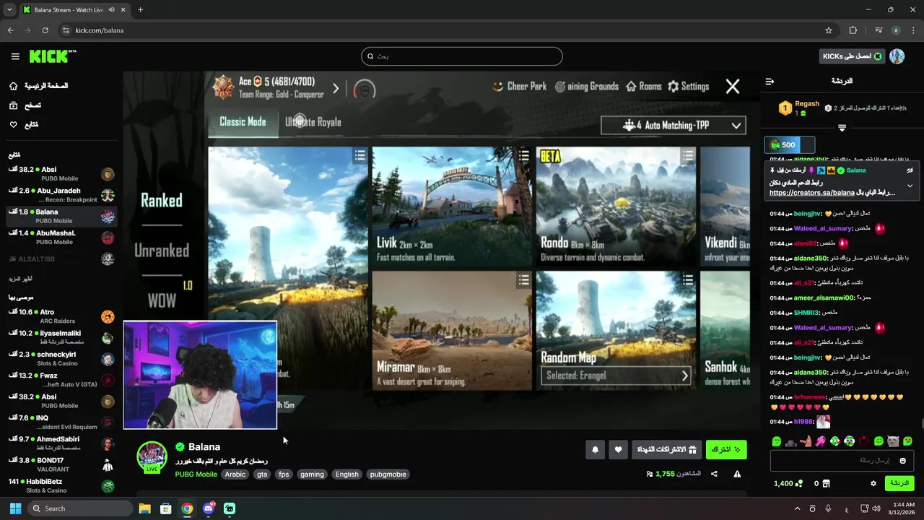Open Settings in the game top bar
Image resolution: width=924 pixels, height=520 pixels.
coord(688,87)
